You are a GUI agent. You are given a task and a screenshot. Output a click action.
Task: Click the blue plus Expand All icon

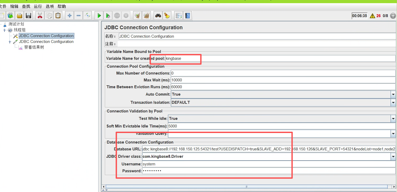[70, 16]
